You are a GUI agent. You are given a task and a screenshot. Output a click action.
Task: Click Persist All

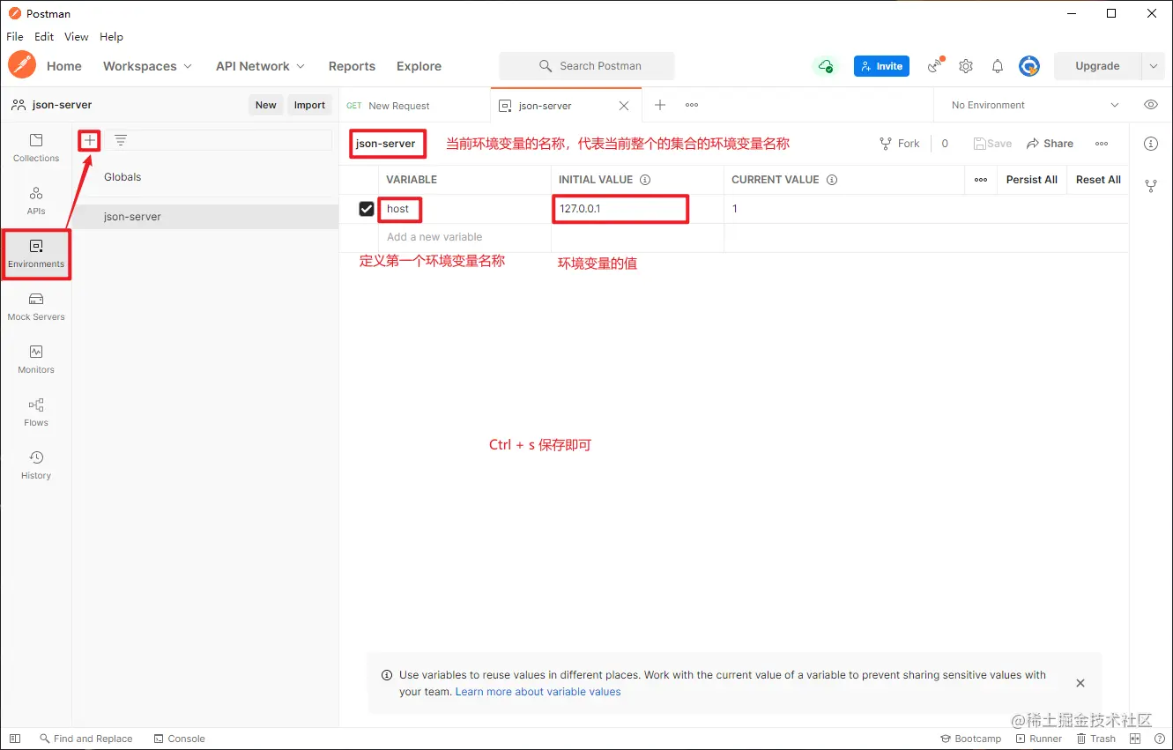pos(1031,180)
